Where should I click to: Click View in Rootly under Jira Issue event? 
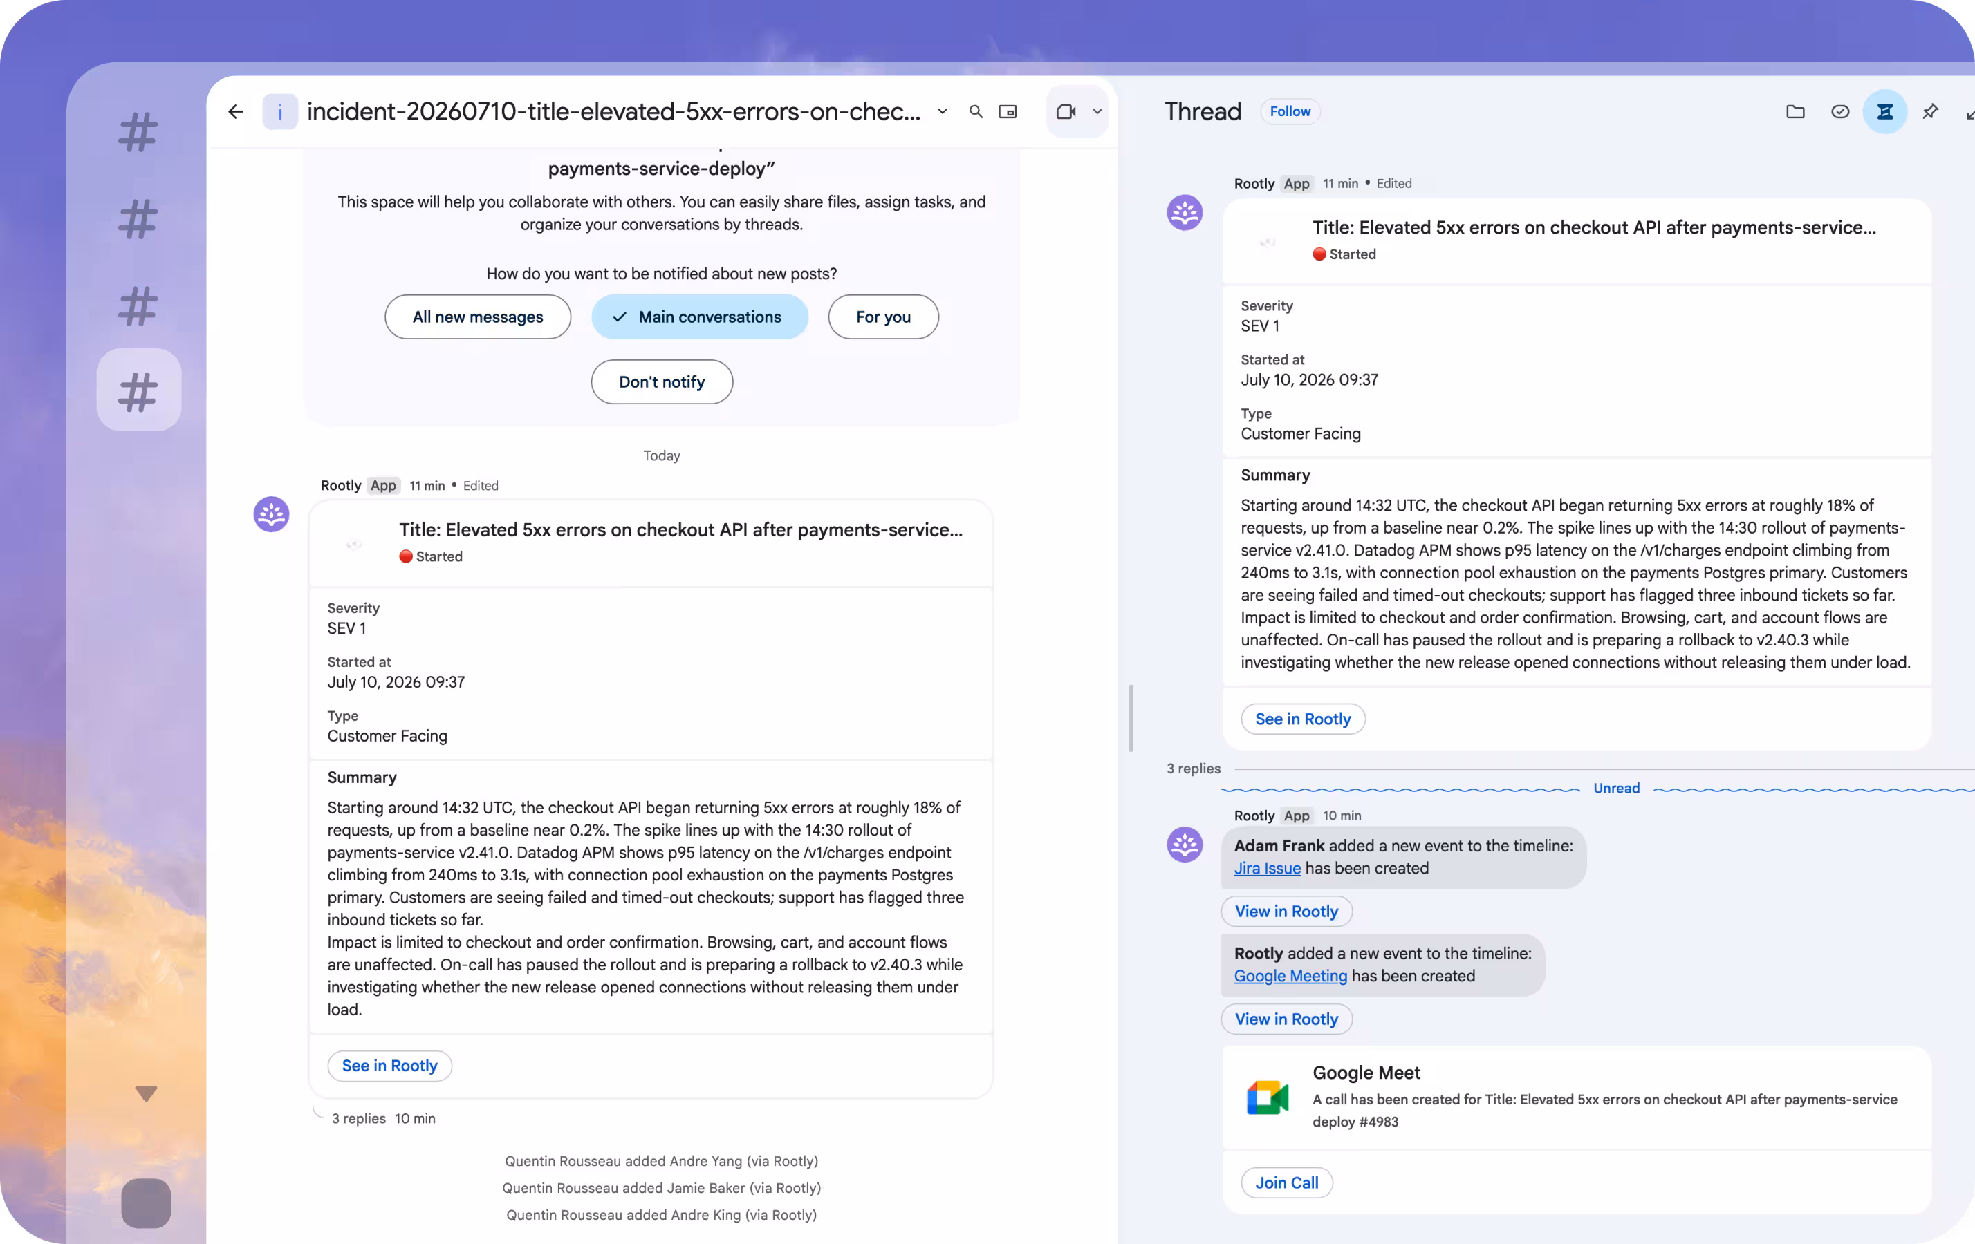tap(1286, 912)
